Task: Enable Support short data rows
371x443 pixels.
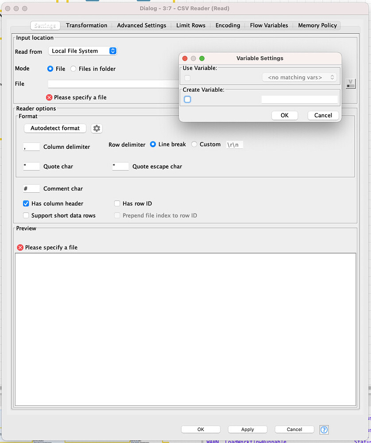Action: click(x=26, y=215)
